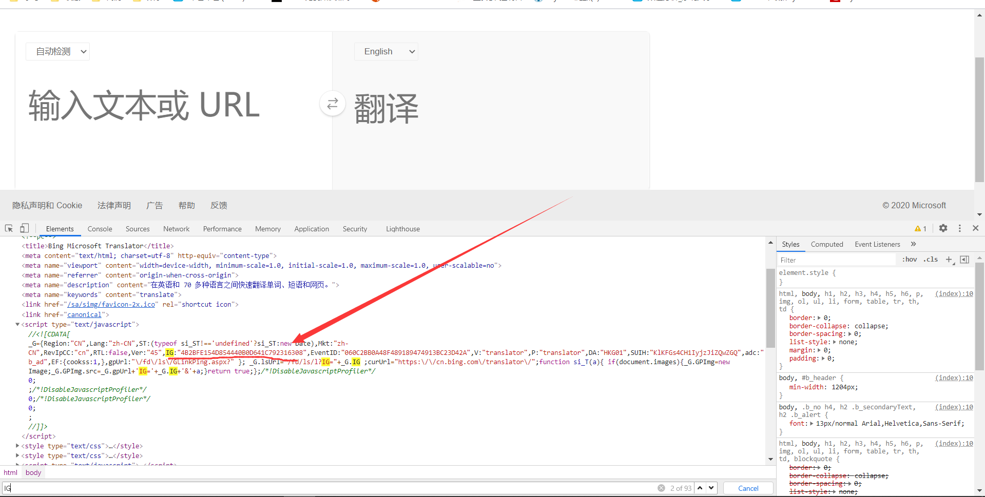Click the inspect element picker icon
This screenshot has width=985, height=497.
[x=9, y=228]
